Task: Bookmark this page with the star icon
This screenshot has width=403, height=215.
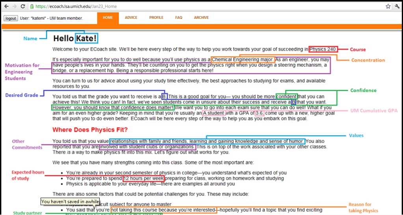Action: pyautogui.click(x=388, y=6)
